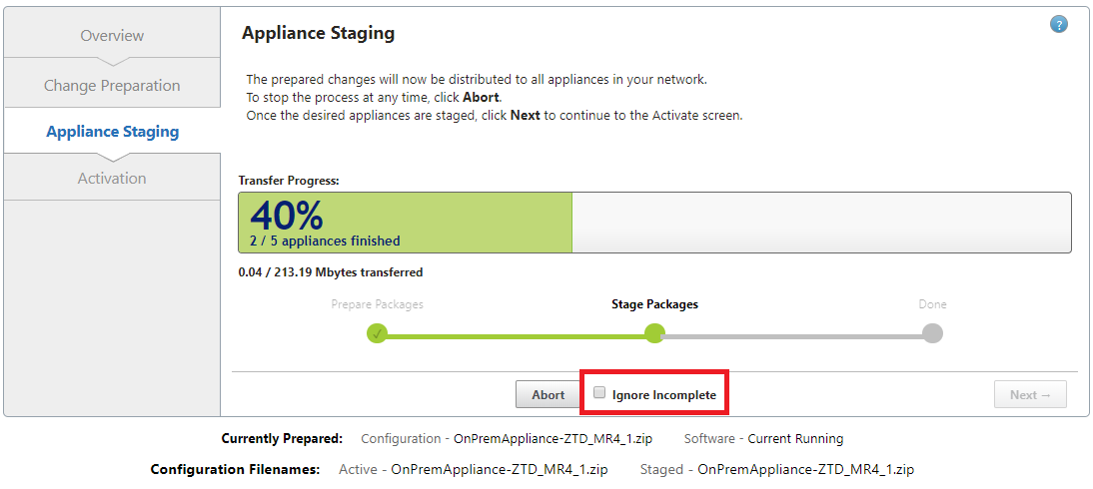Viewport: 1093px width, 489px height.
Task: Click the green filled transfer progress bar
Action: (405, 223)
